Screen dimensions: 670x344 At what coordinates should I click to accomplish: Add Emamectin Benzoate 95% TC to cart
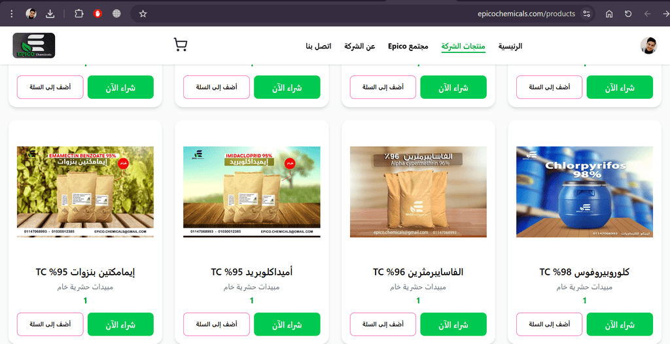50,324
